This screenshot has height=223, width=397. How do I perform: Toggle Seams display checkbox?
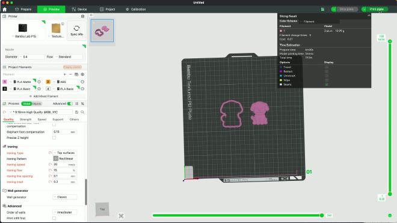(327, 84)
